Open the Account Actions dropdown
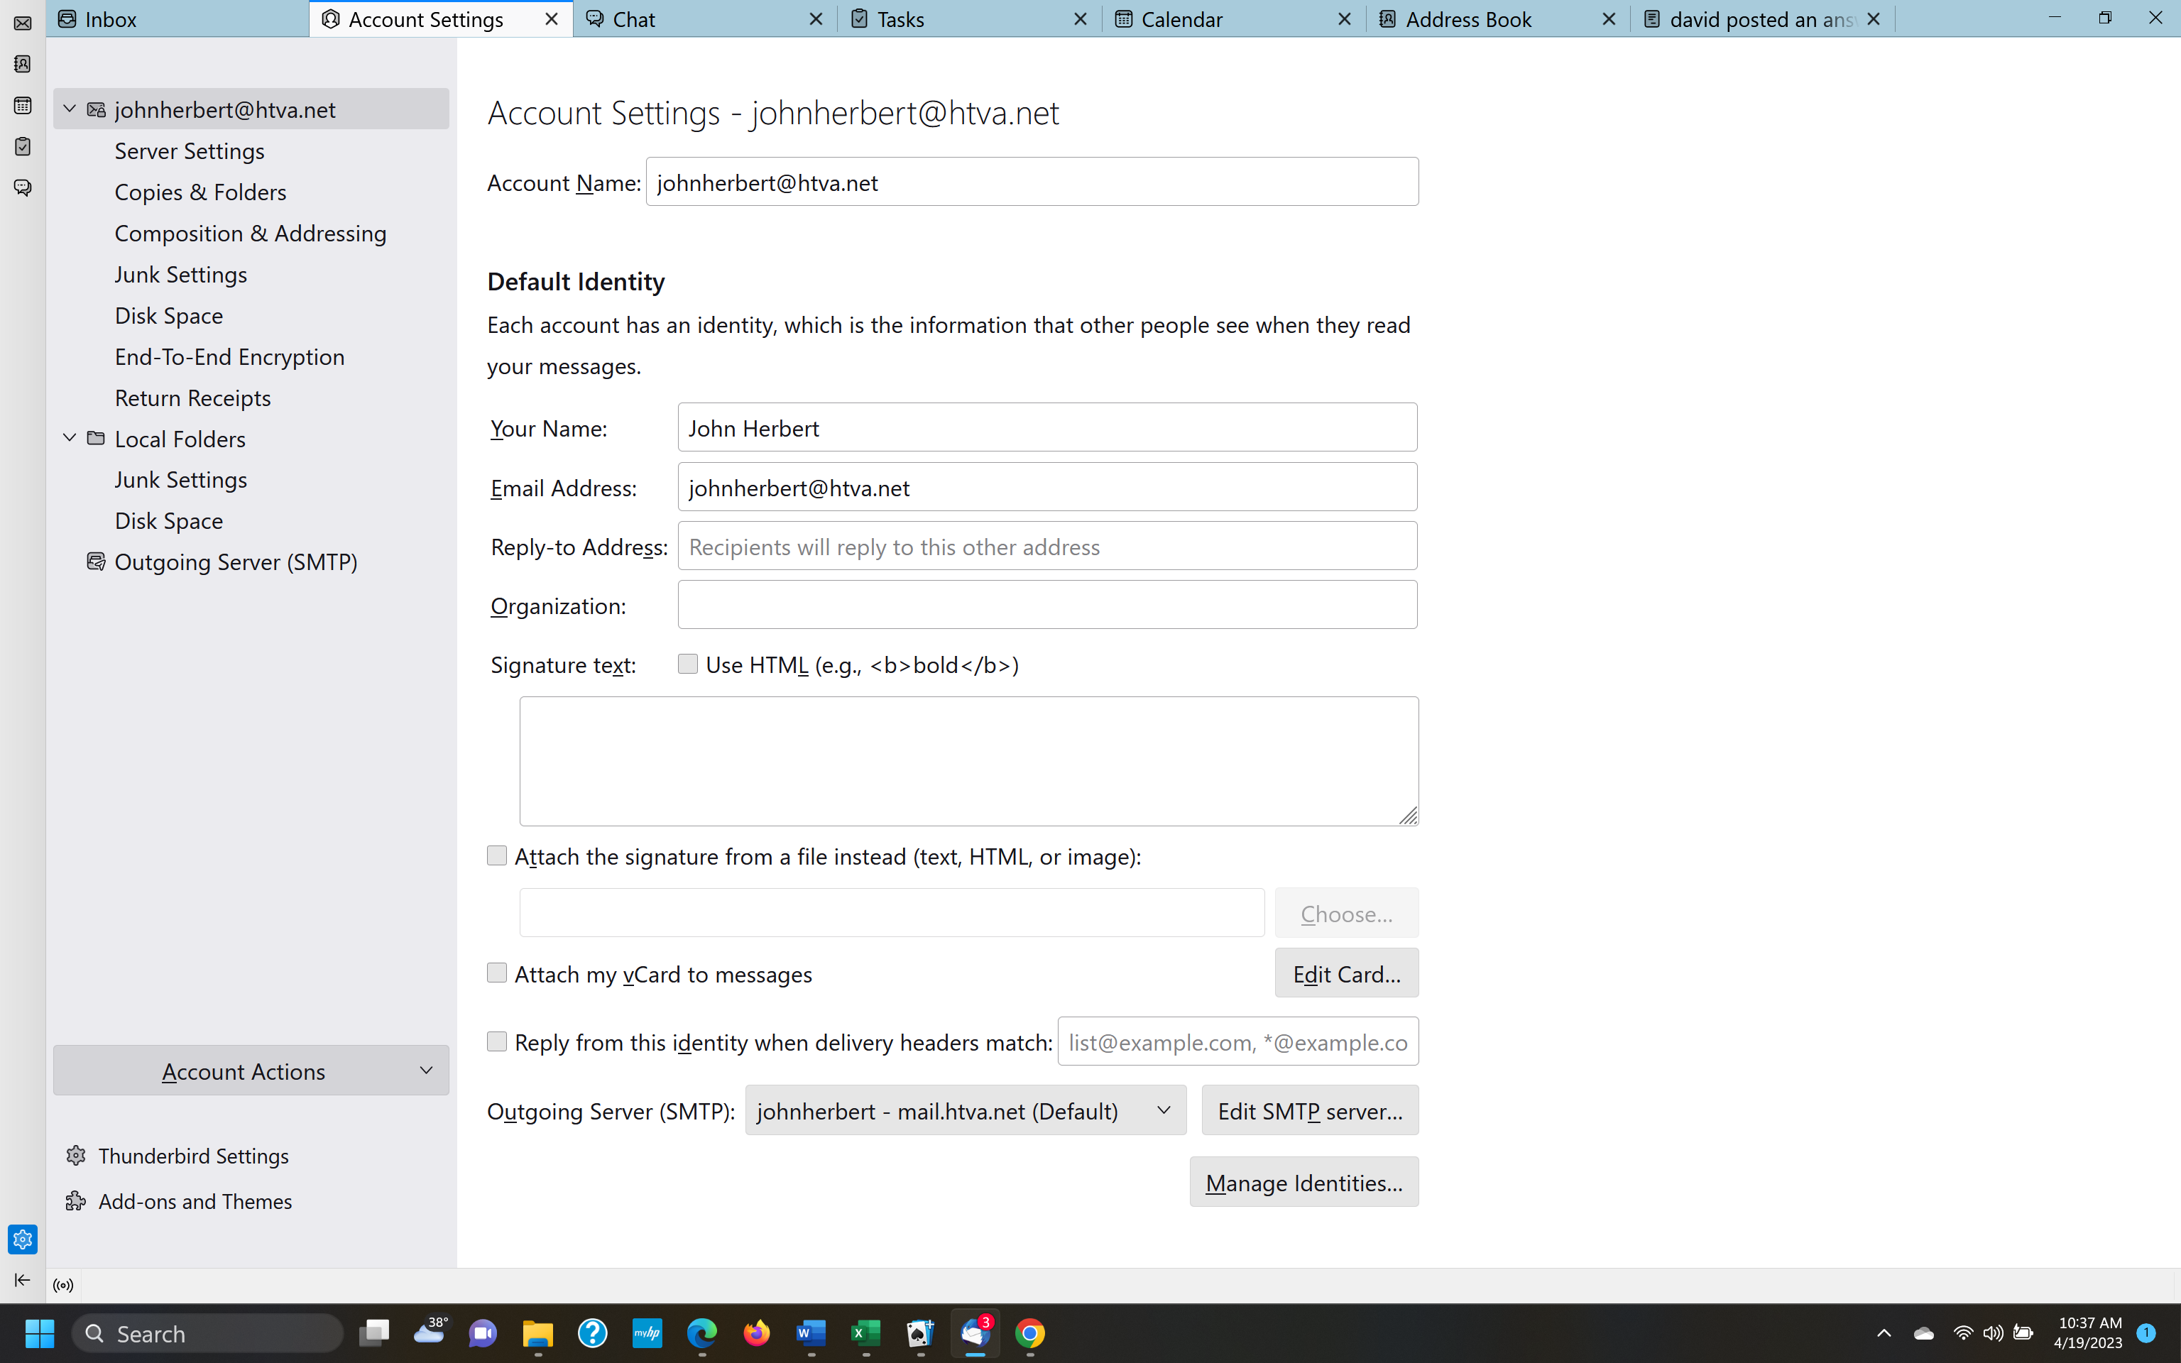Screen dimensions: 2181x1363 (251, 1071)
